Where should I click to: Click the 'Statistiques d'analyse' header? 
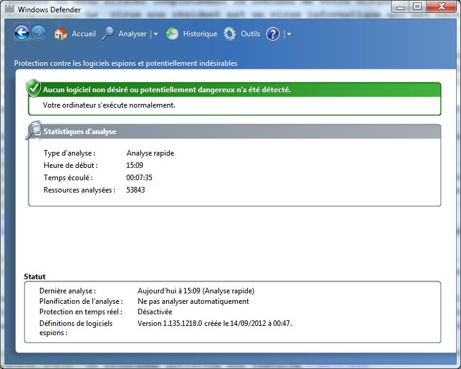(x=80, y=132)
